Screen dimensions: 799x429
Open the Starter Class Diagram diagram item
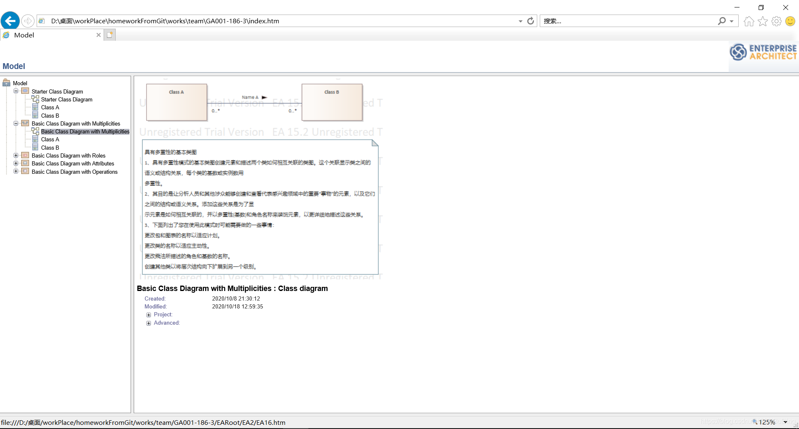[67, 99]
